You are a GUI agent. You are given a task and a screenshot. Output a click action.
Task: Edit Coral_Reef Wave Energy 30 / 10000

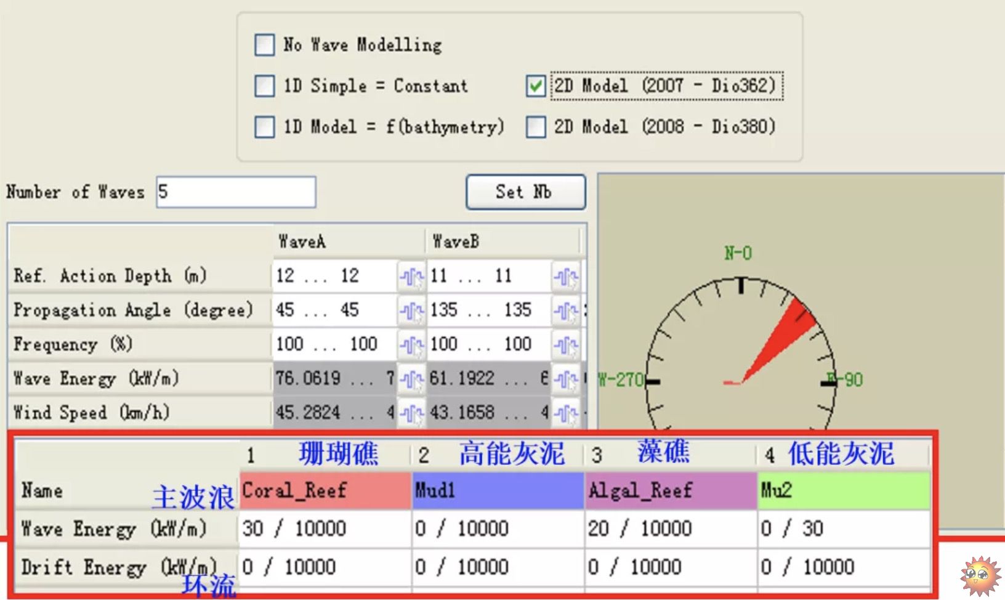click(325, 529)
